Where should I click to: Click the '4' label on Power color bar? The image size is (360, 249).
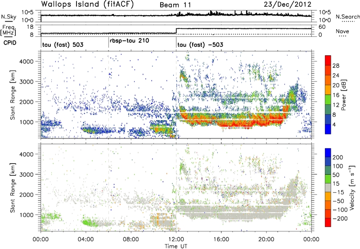(334, 125)
